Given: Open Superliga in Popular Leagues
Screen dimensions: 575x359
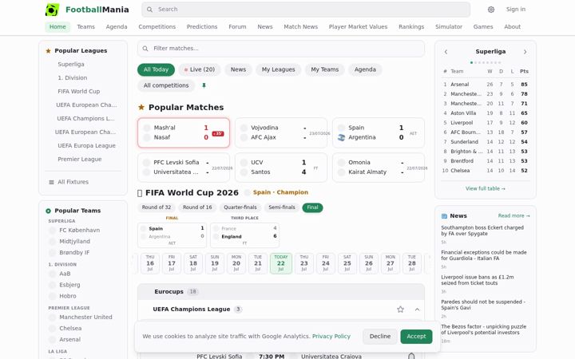Looking at the screenshot, I should (71, 65).
